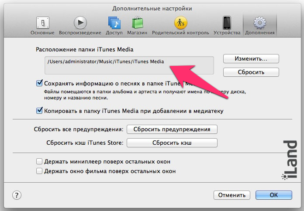The image size is (304, 211).
Task: Cancel with the Отменить button
Action: click(232, 195)
